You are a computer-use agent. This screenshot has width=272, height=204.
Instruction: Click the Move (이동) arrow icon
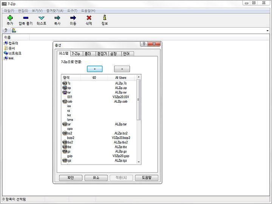point(73,18)
